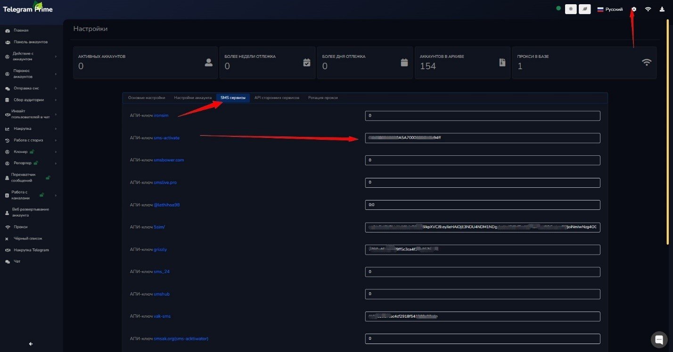Click unlock icon beside Перехватчик сообщений
Viewport: 673px width, 352px height.
click(x=48, y=177)
